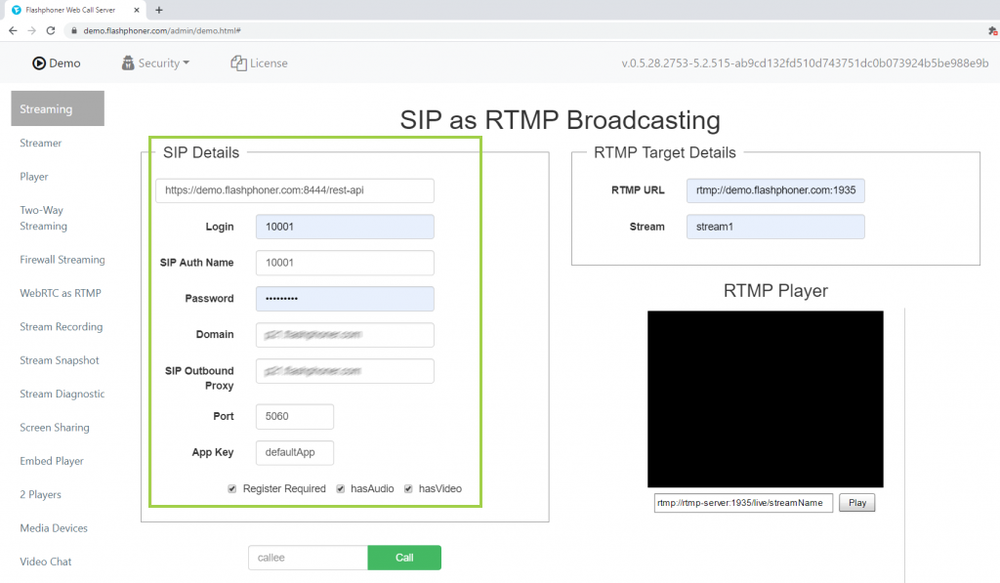Viewport: 1000px width, 583px height.
Task: Click the App Key input field
Action: [295, 453]
